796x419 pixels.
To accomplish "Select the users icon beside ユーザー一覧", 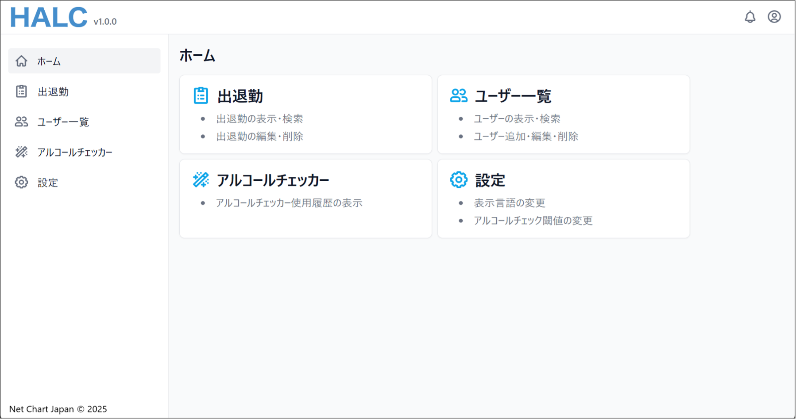I will (x=21, y=122).
